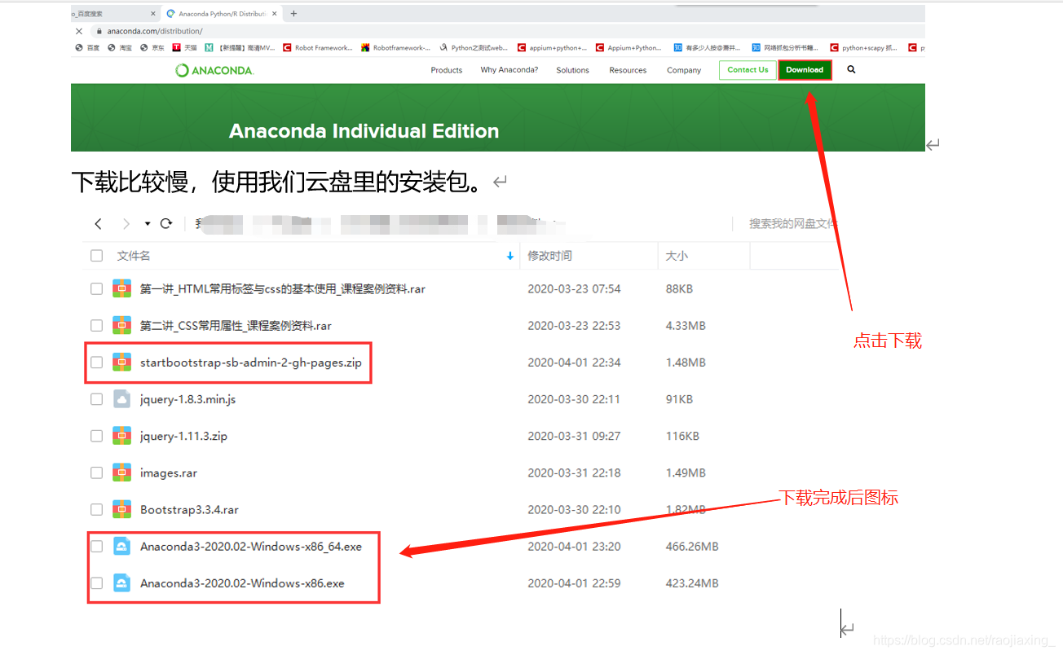
Task: Close the 百度搜索 browser tab
Action: pyautogui.click(x=153, y=14)
